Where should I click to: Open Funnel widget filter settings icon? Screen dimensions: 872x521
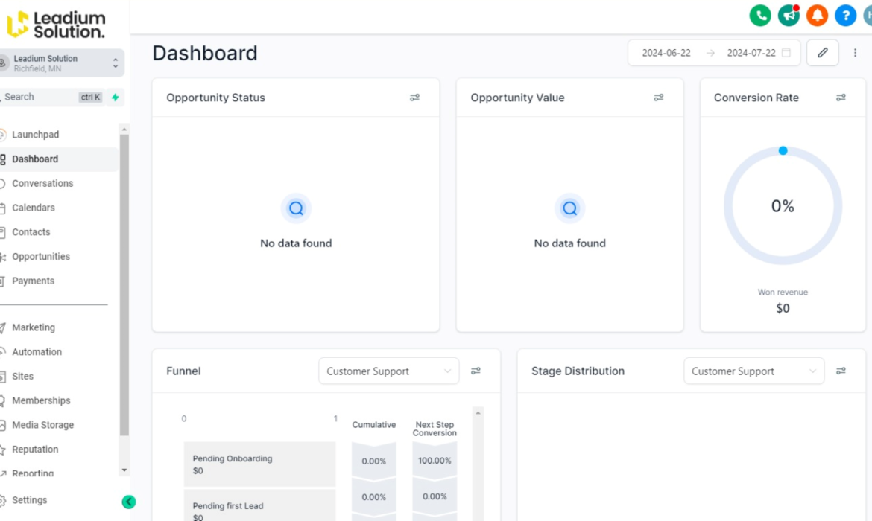(476, 371)
